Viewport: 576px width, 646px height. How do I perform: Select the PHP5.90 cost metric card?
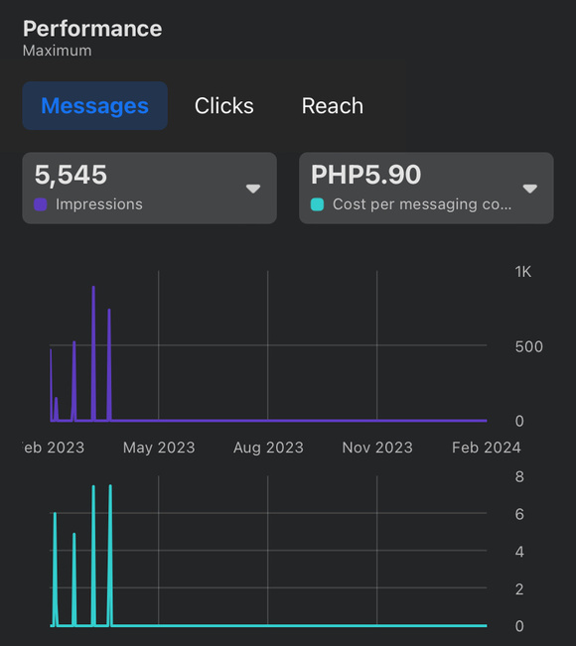pos(426,188)
